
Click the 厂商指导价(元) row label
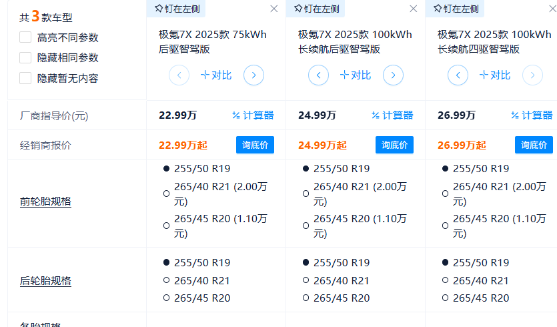tap(54, 115)
